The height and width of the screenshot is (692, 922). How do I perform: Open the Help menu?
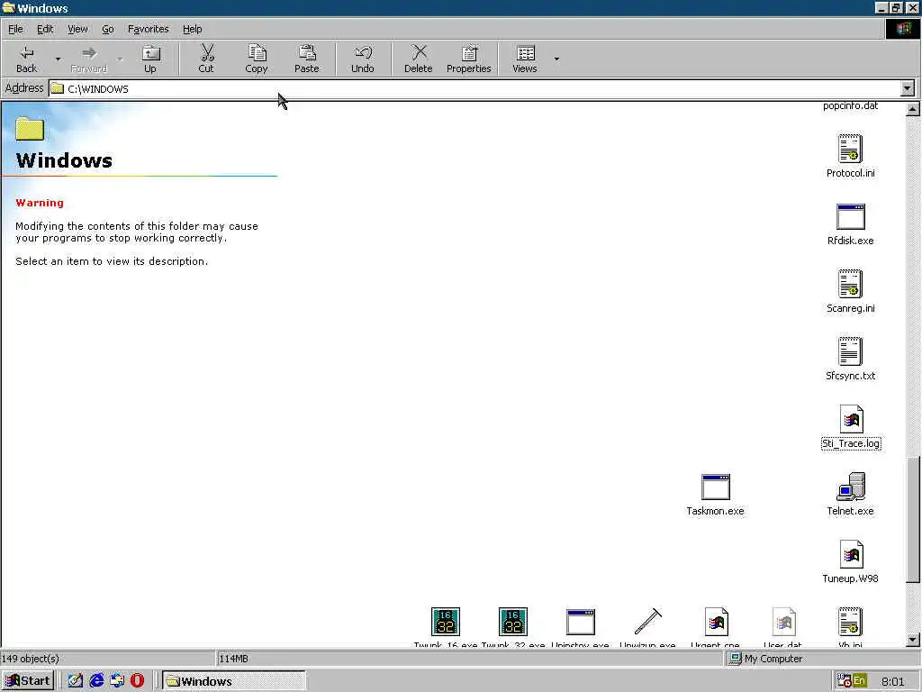[x=192, y=29]
